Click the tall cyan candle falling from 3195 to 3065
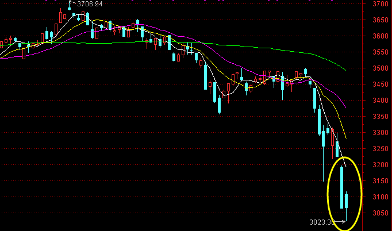 point(342,187)
